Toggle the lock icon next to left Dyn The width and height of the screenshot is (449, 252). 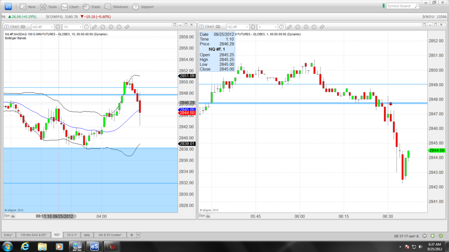[13, 216]
